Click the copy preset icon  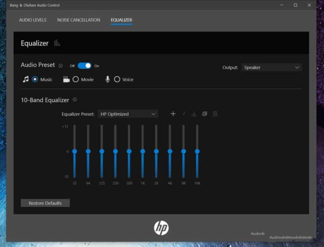pos(204,114)
